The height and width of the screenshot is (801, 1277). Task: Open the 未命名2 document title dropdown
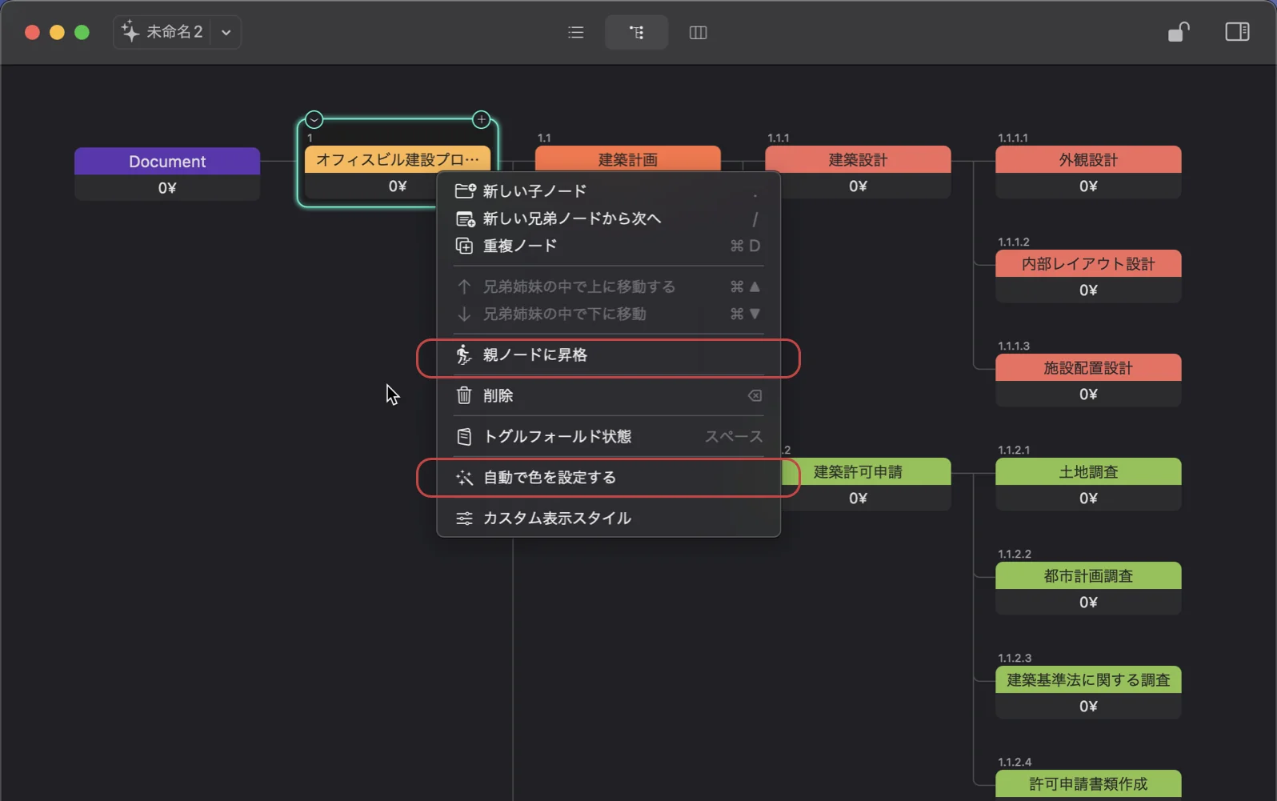pos(226,33)
